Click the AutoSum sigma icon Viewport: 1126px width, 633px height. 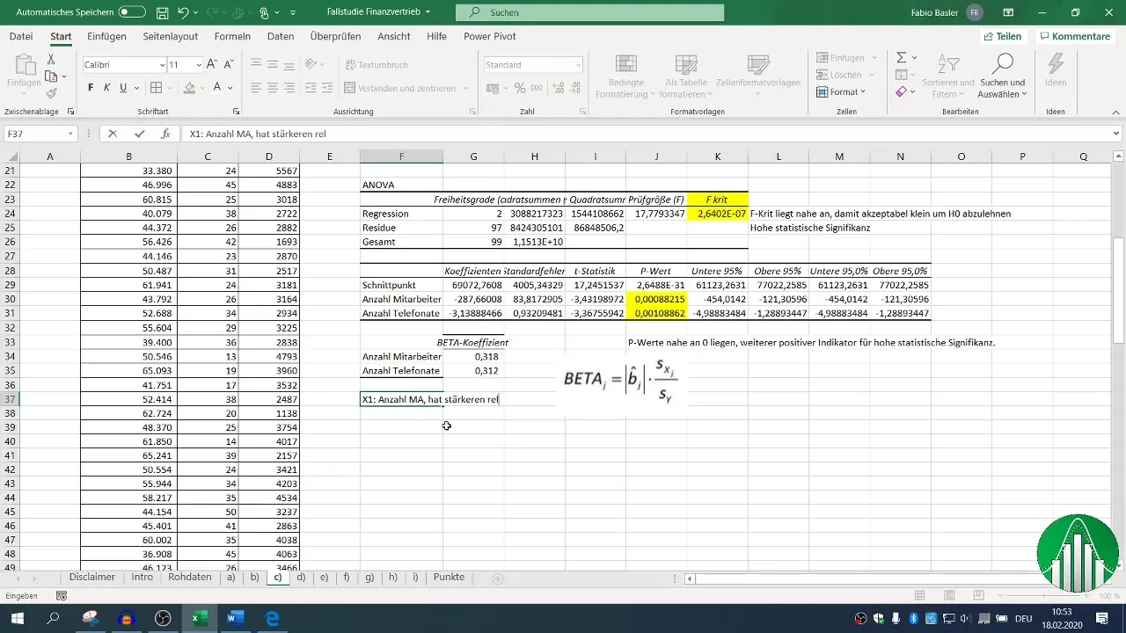901,57
